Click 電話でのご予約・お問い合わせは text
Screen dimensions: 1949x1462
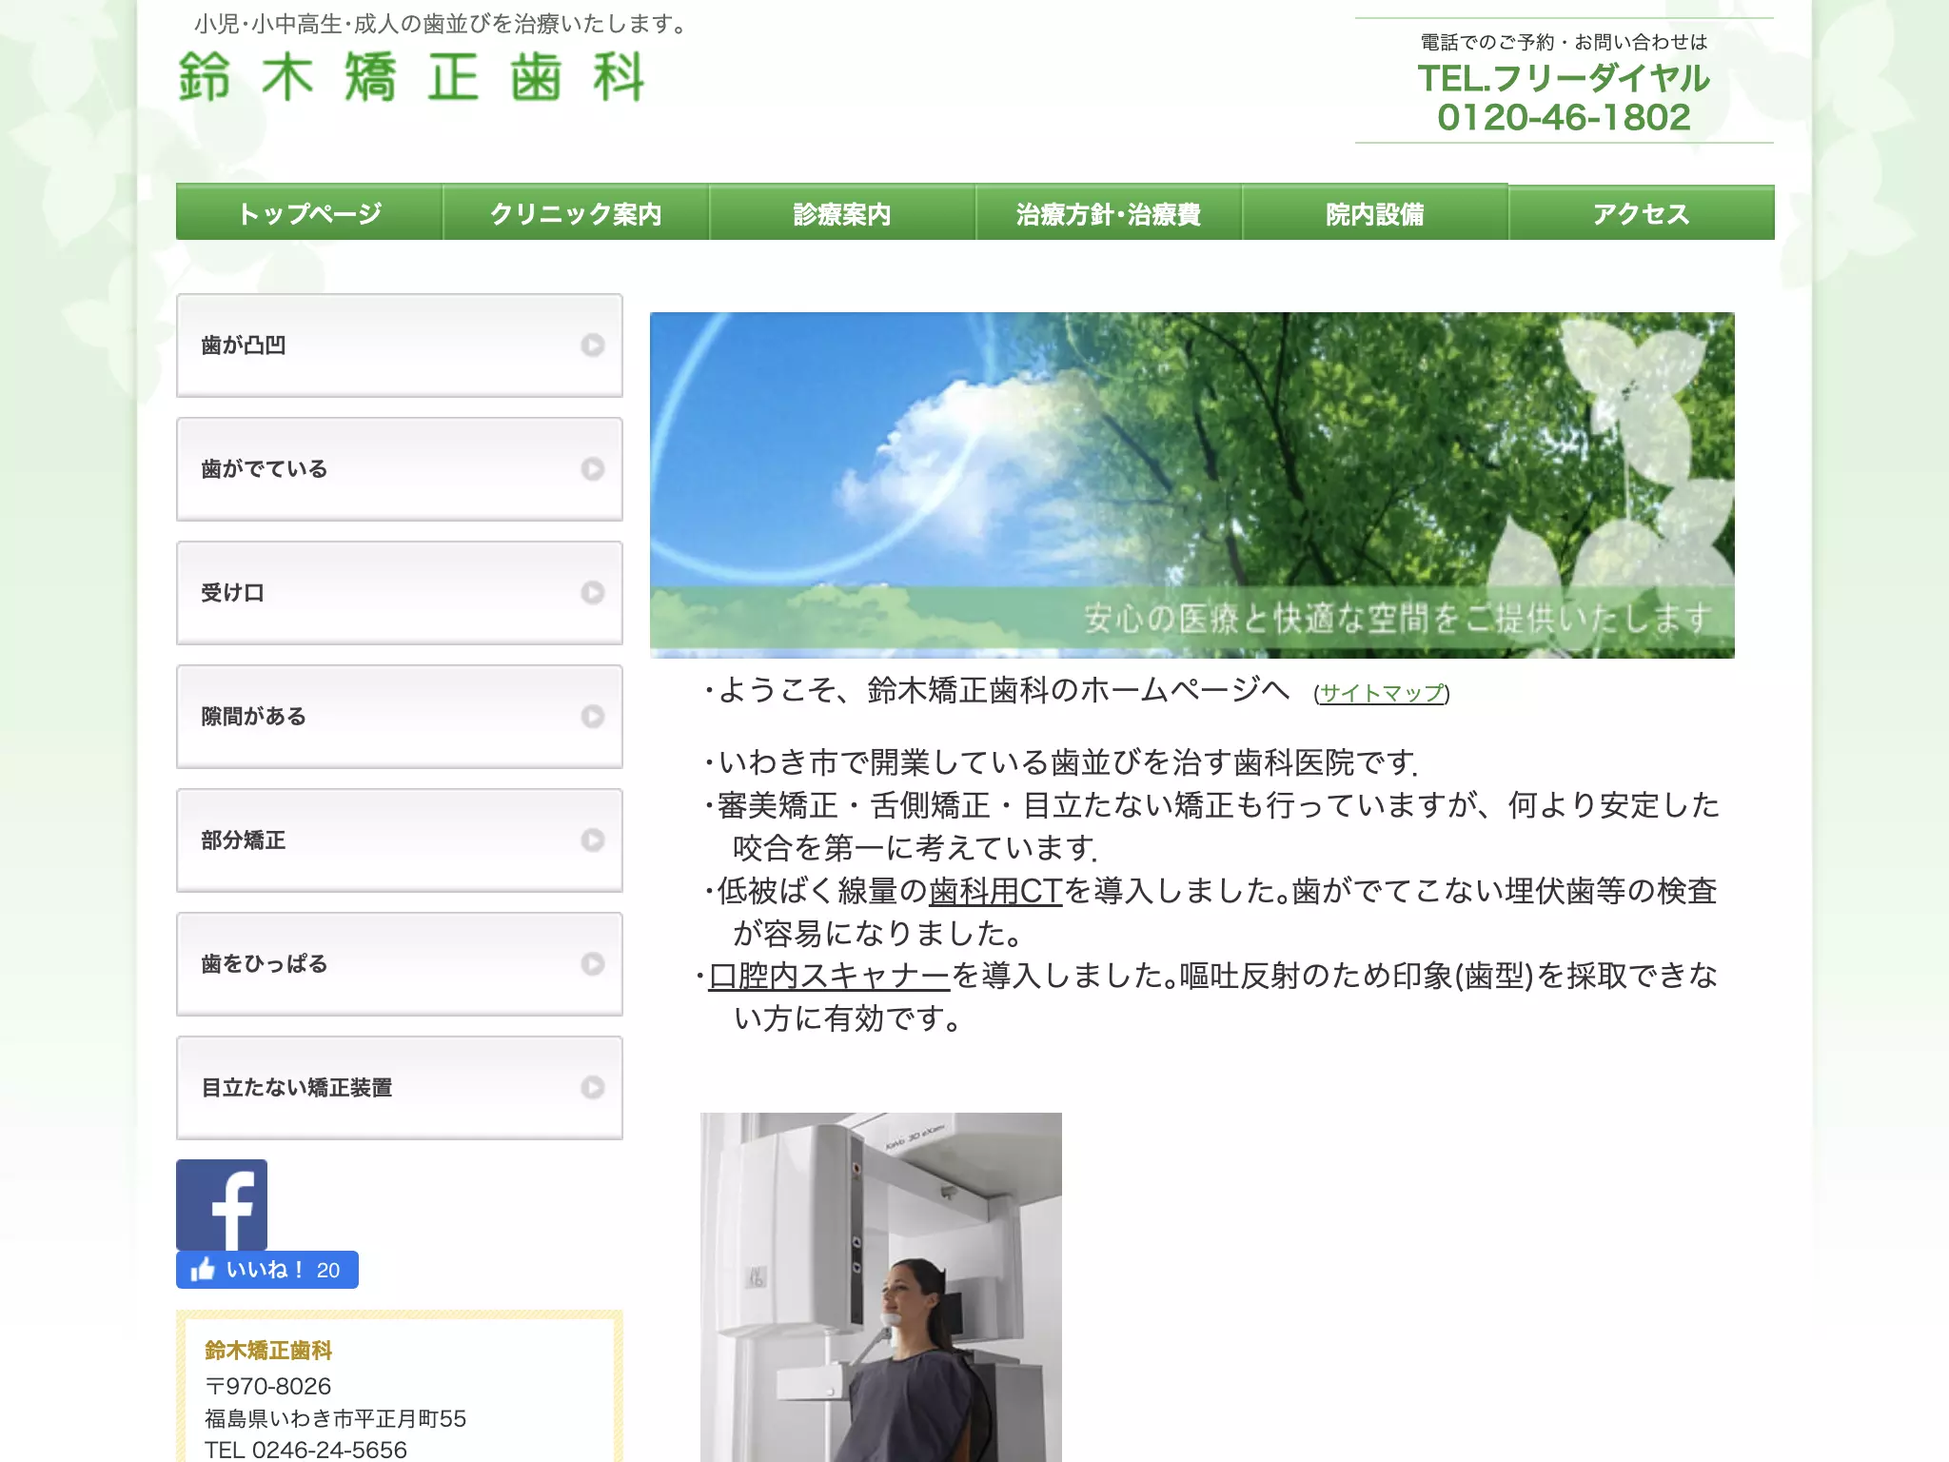1564,42
